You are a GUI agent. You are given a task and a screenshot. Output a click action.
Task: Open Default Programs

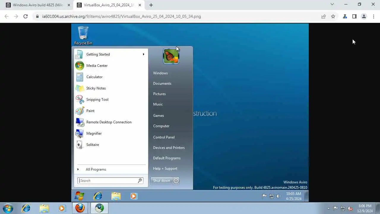point(167,158)
